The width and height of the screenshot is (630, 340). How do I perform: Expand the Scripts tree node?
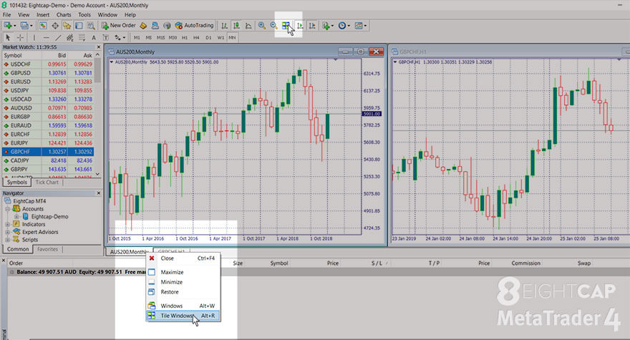(7, 240)
